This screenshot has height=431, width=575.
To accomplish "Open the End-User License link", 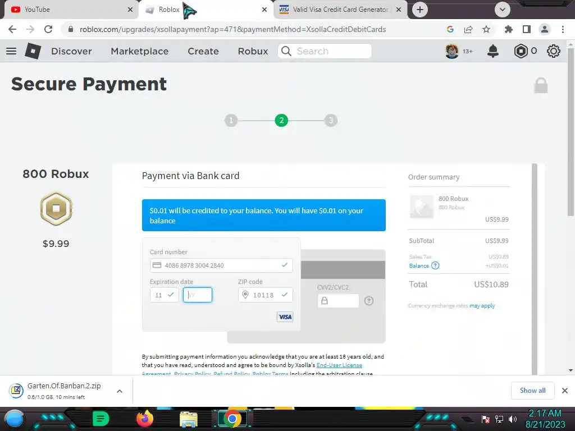I will coord(339,365).
